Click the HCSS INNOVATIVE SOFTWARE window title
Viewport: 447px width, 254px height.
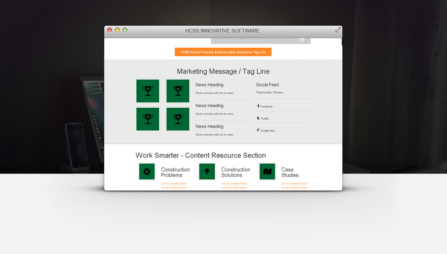pyautogui.click(x=222, y=31)
